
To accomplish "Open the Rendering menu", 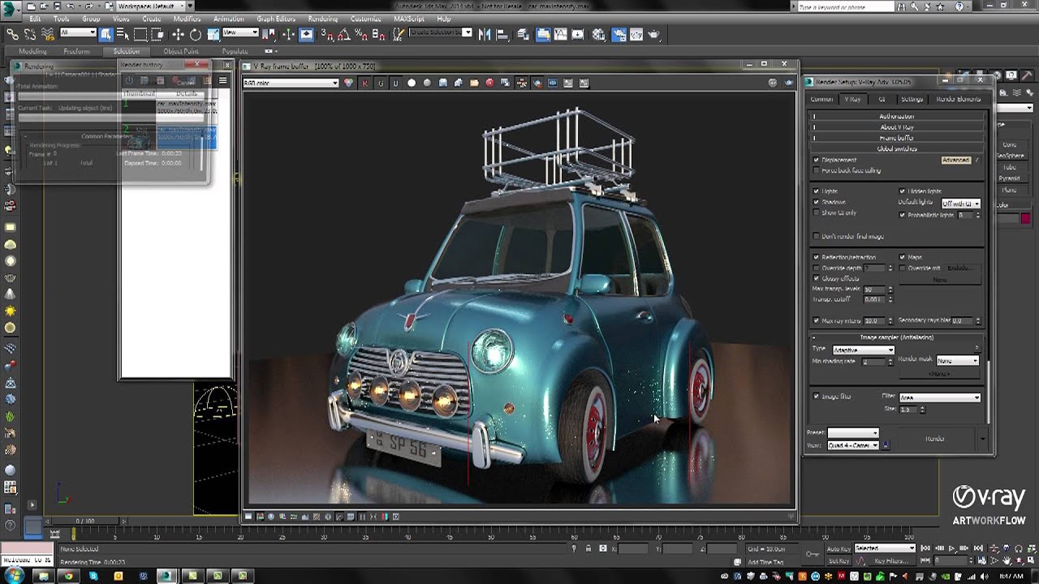I will click(x=323, y=19).
